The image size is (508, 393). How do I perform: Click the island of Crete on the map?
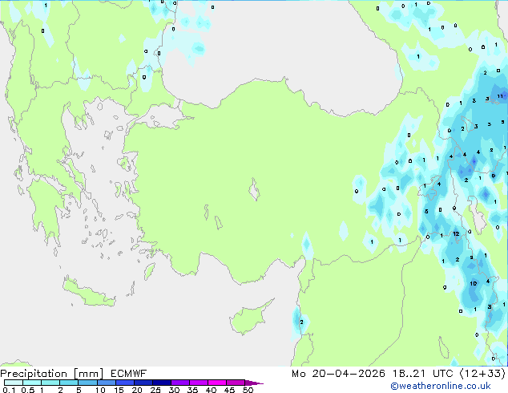[x=88, y=294]
